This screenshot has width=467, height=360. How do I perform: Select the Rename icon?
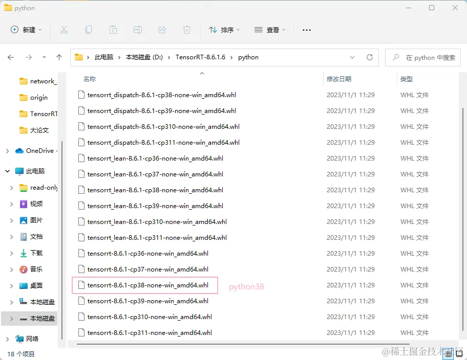[138, 30]
